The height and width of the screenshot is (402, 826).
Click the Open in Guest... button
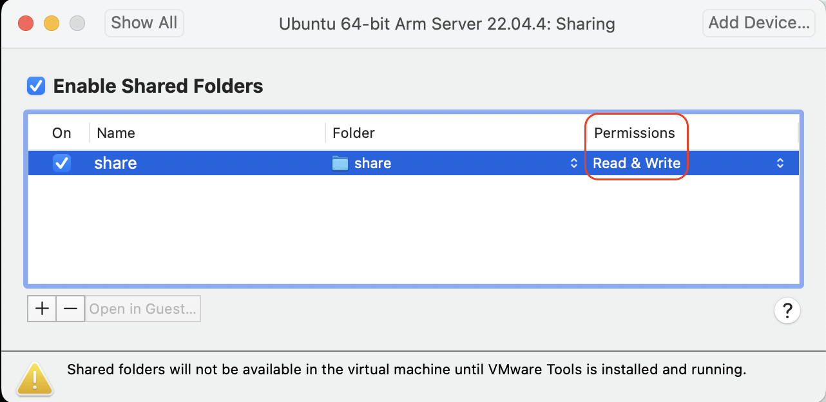142,309
